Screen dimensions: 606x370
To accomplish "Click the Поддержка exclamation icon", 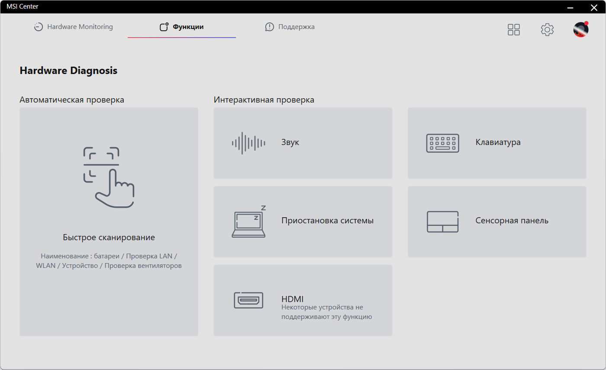I will 270,27.
